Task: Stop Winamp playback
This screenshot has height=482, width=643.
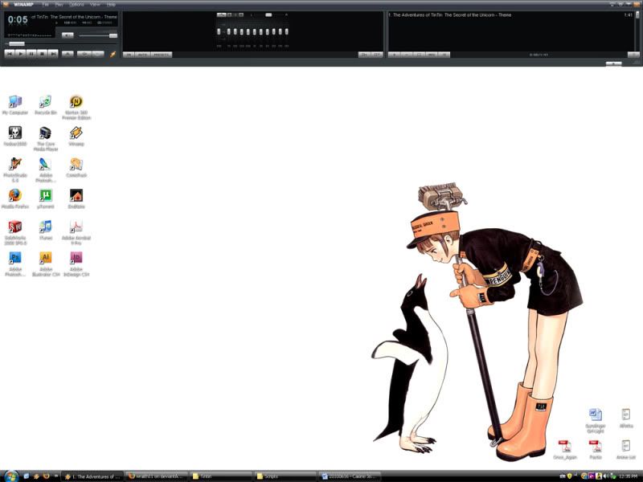Action: point(42,54)
